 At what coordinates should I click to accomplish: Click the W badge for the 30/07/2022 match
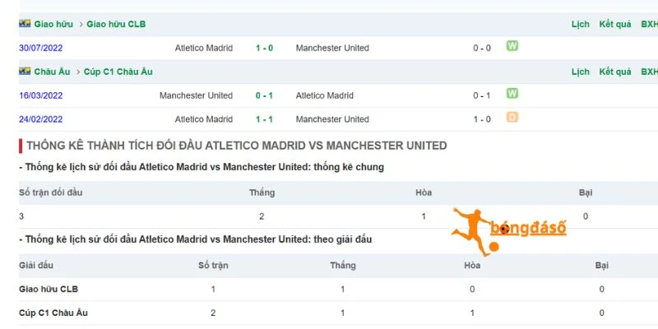click(x=512, y=46)
